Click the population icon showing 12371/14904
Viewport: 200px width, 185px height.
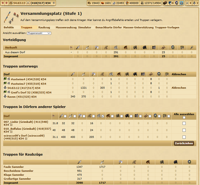142,3
